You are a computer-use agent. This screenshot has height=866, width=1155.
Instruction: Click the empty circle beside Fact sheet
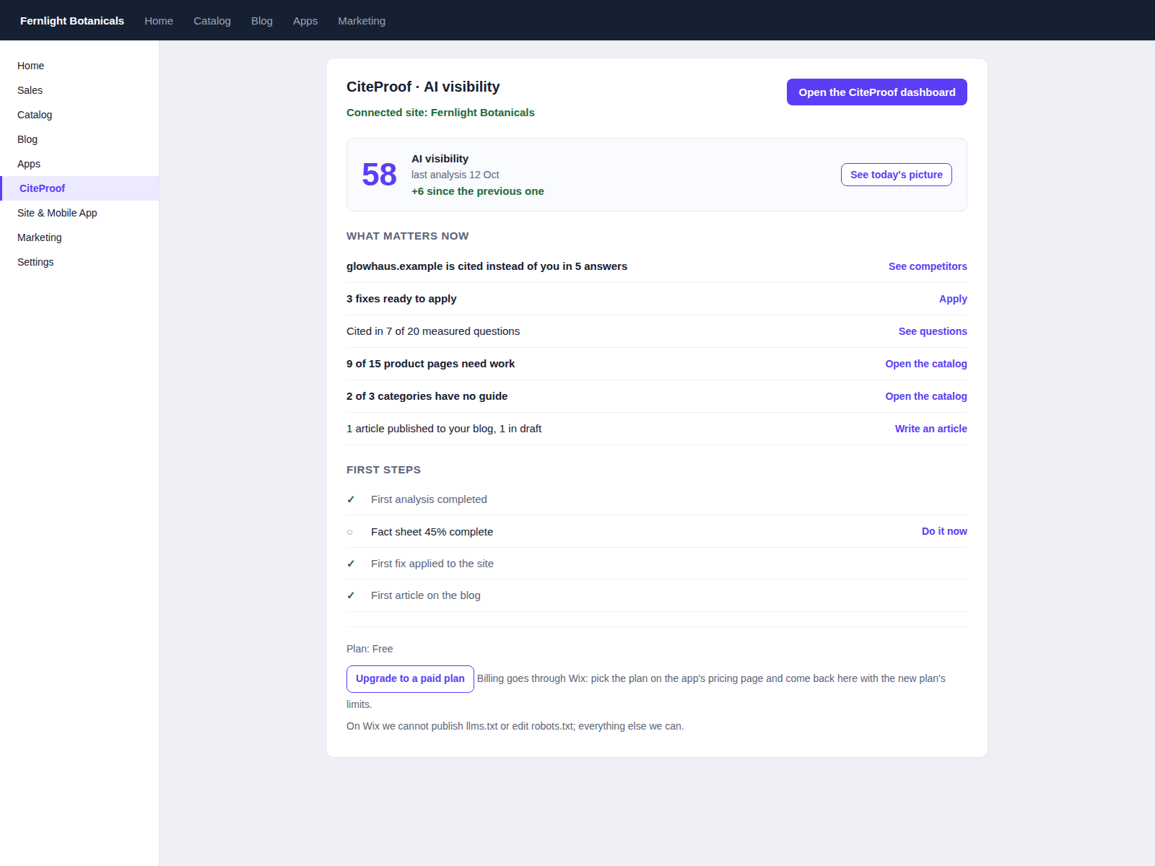[350, 532]
